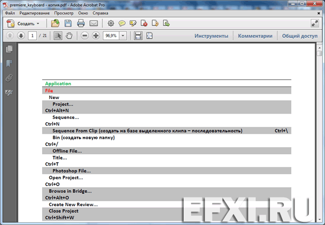Toggle fit one full page icon
The height and width of the screenshot is (225, 325).
(149, 36)
